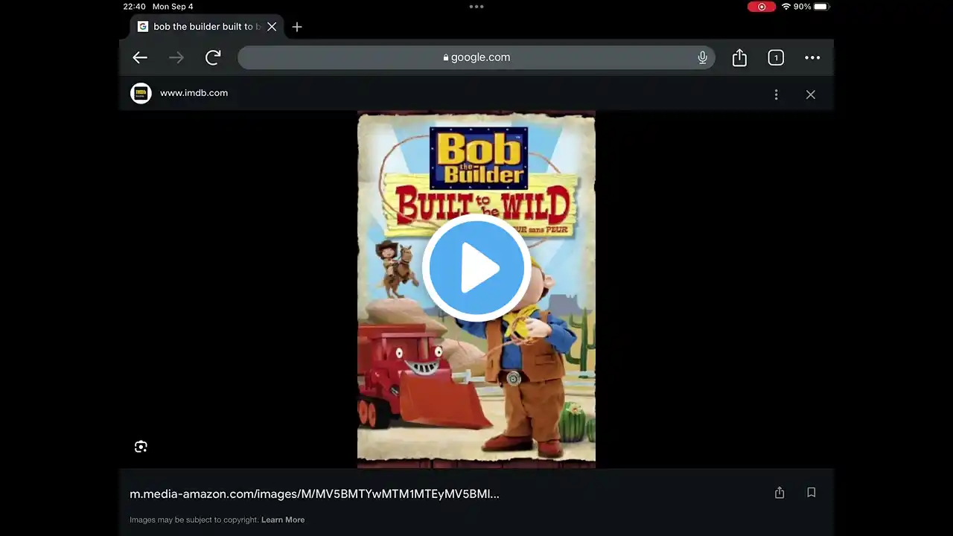The height and width of the screenshot is (536, 953).
Task: Reload the page with the refresh icon
Action: coord(213,57)
